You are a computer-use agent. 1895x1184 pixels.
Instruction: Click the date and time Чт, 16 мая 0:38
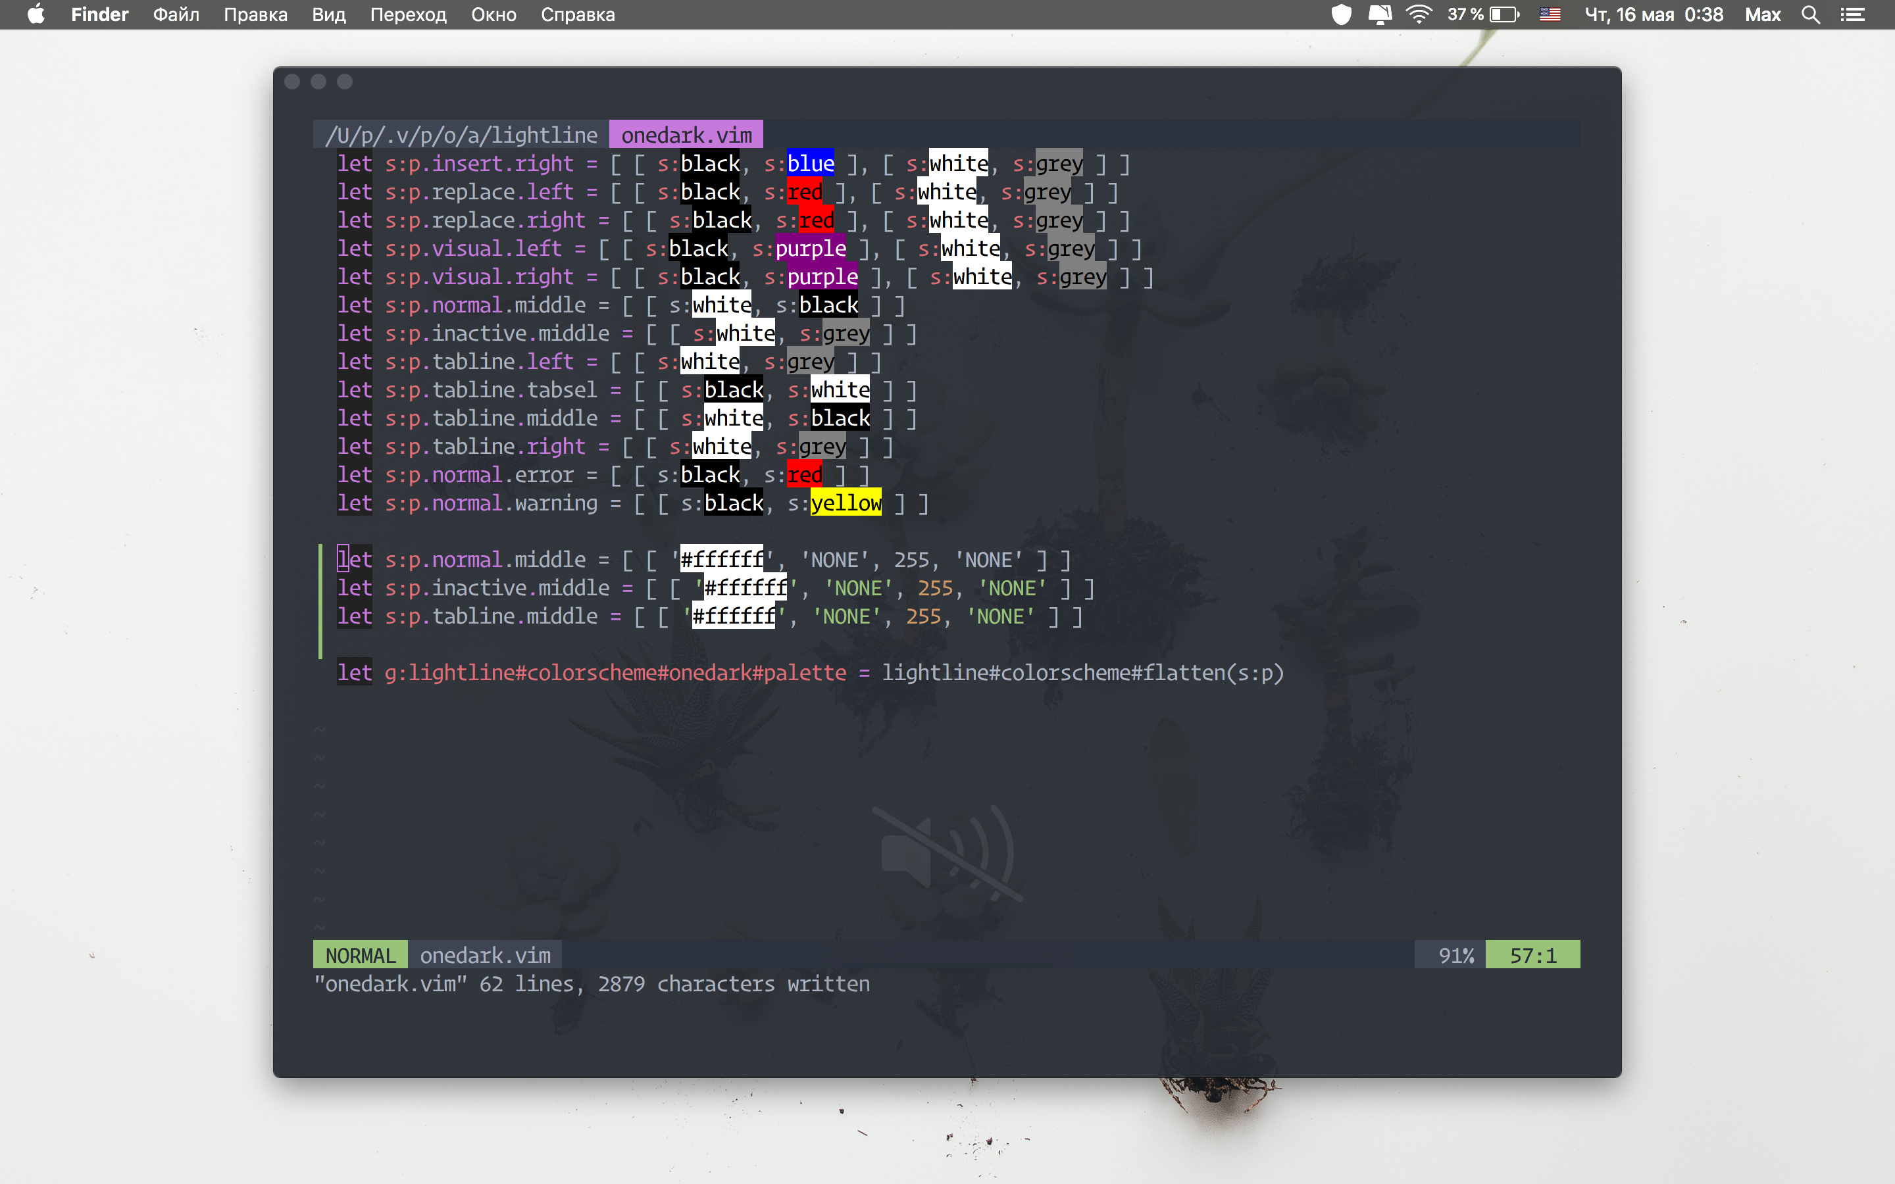pos(1654,14)
